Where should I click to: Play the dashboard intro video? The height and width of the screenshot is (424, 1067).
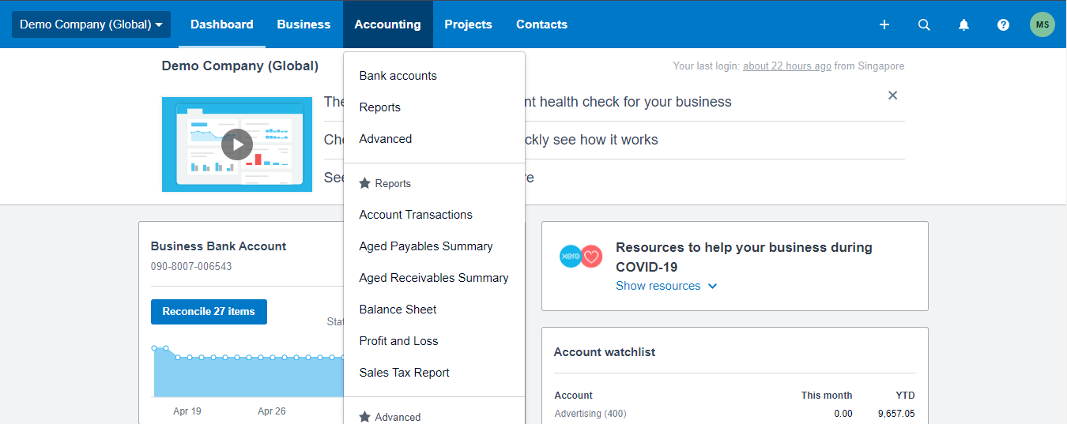point(237,144)
